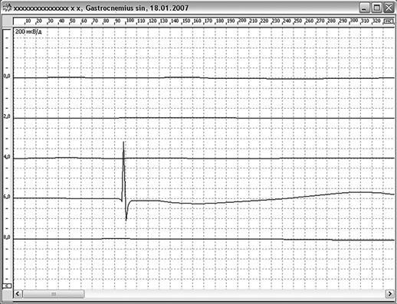This screenshot has width=397, height=304.
Task: Click the 4,0 label on the vertical axis
Action: point(7,157)
